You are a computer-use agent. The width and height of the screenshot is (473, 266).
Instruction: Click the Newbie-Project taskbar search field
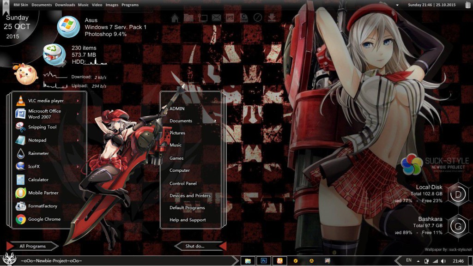127,260
